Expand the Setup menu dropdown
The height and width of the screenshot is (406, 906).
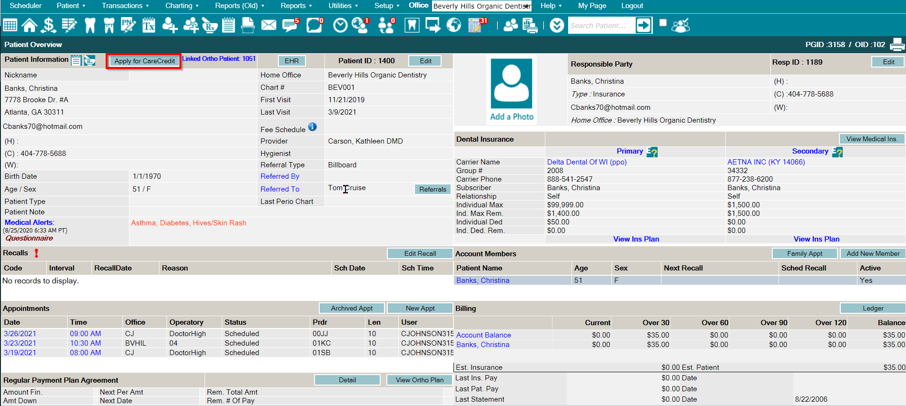coord(387,6)
